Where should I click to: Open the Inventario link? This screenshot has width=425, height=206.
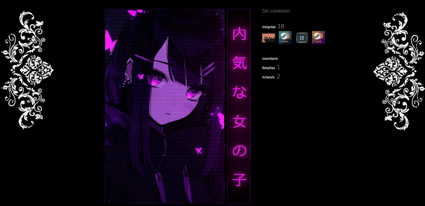pos(270,59)
